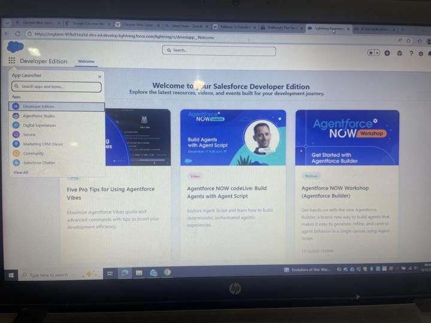Click the Agentforce Vibes video thumbnail
The width and height of the screenshot is (431, 323).
coord(138,138)
